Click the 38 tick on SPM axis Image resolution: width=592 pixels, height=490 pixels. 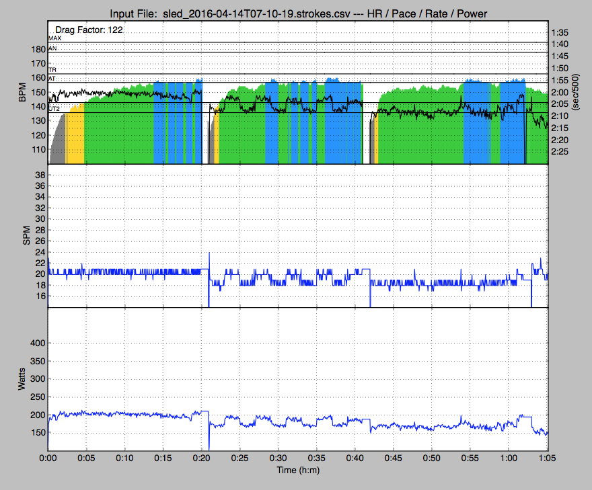[38, 175]
